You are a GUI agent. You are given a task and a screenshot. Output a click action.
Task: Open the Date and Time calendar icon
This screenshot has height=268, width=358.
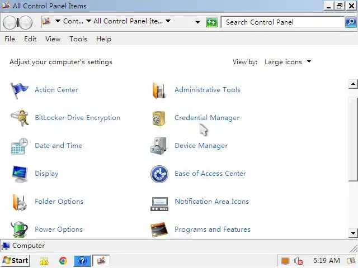(20, 146)
